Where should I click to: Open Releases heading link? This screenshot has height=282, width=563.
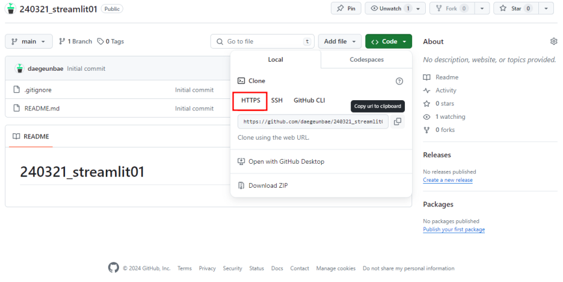click(437, 155)
